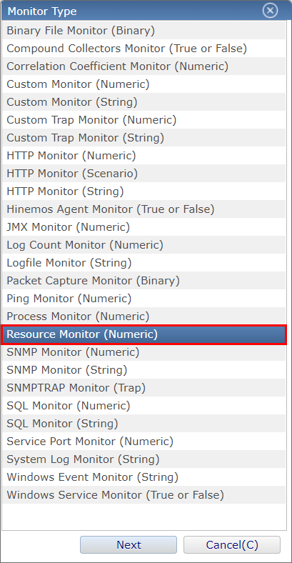The image size is (292, 563).
Task: Select Correlation Coefficient Monitor (Numeric)
Action: tap(144, 66)
